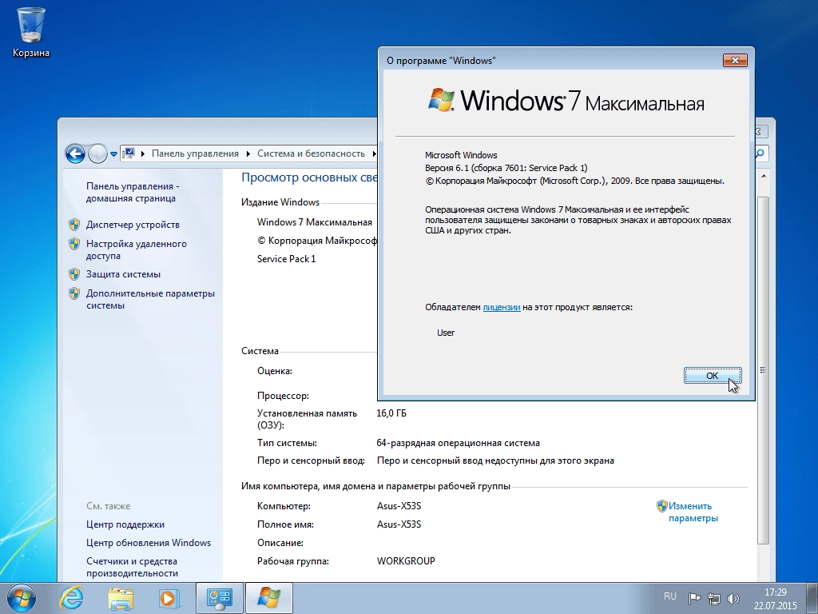The width and height of the screenshot is (818, 614).
Task: Launch Internet Explorer from taskbar
Action: pyautogui.click(x=71, y=598)
